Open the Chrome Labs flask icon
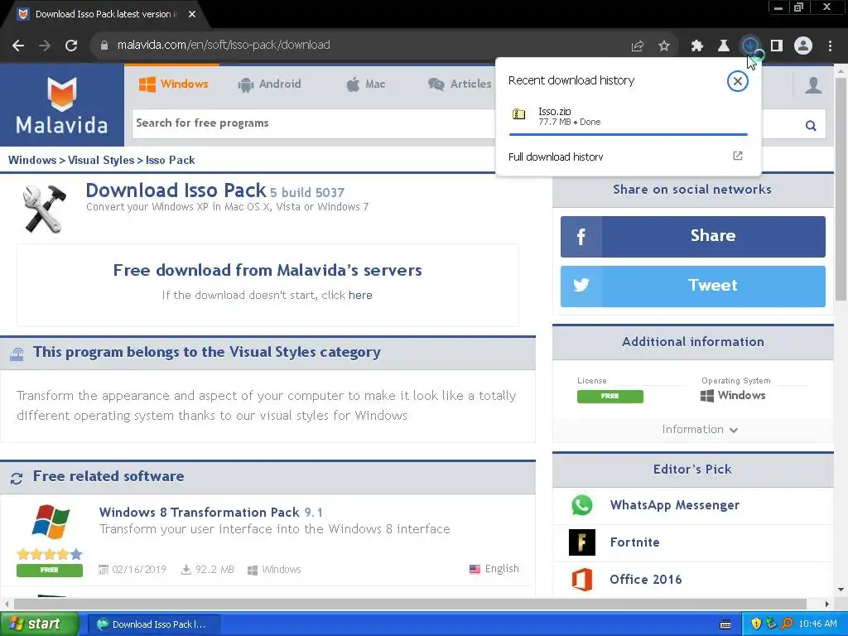The image size is (848, 636). click(724, 46)
